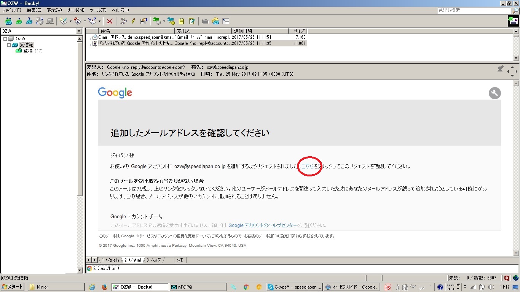Switch to the nPOPQ taskbar window
Viewport: 520px width, 292px height.
coord(198,287)
